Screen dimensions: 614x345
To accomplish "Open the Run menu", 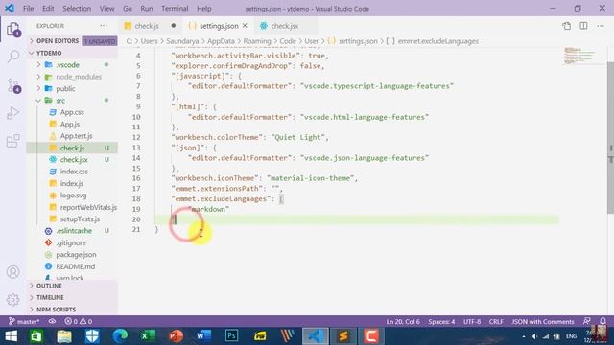I will 147,9.
